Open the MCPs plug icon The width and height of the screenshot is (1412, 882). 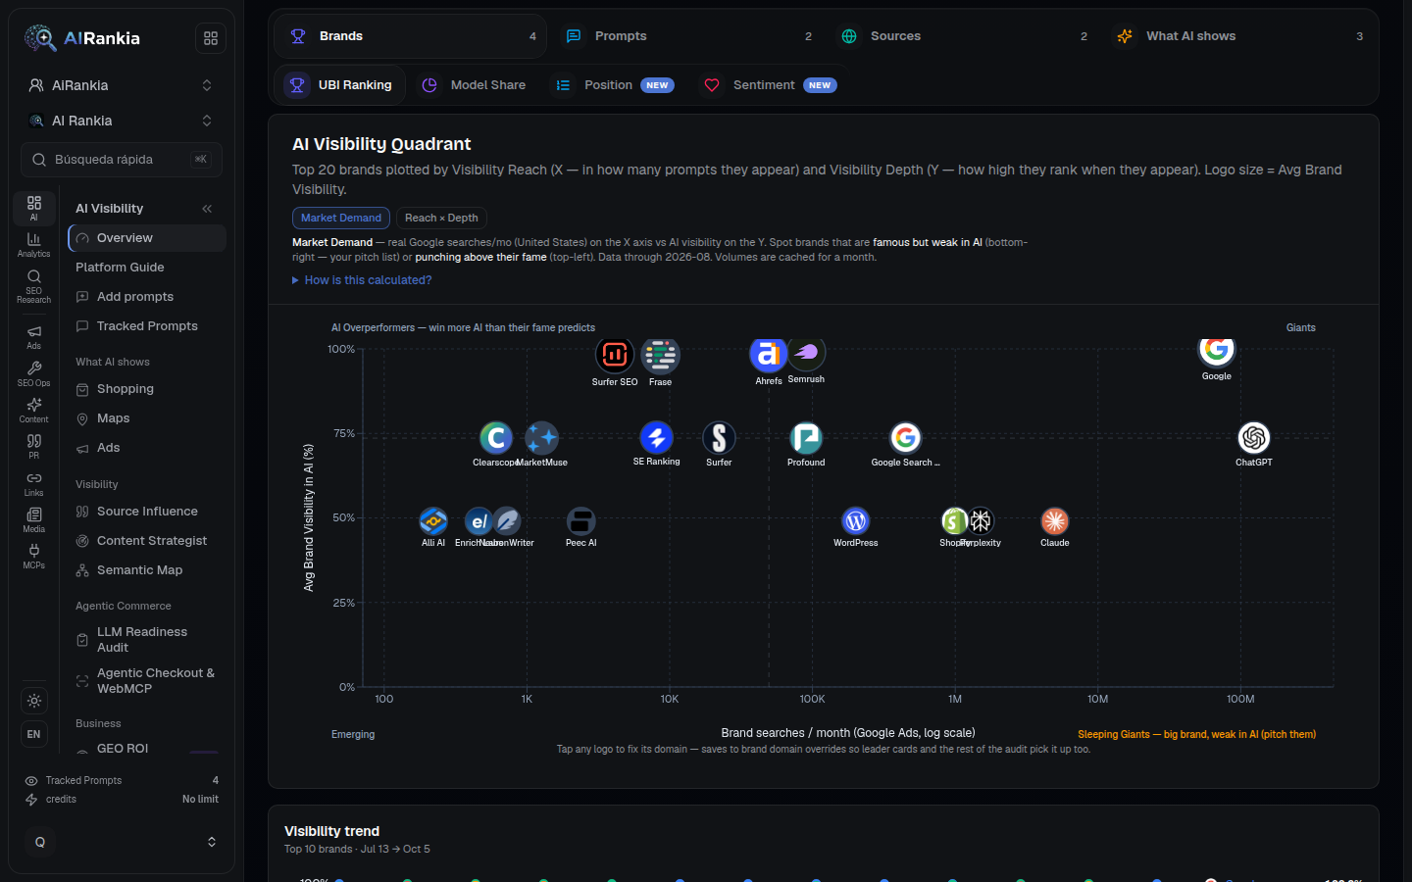[33, 557]
